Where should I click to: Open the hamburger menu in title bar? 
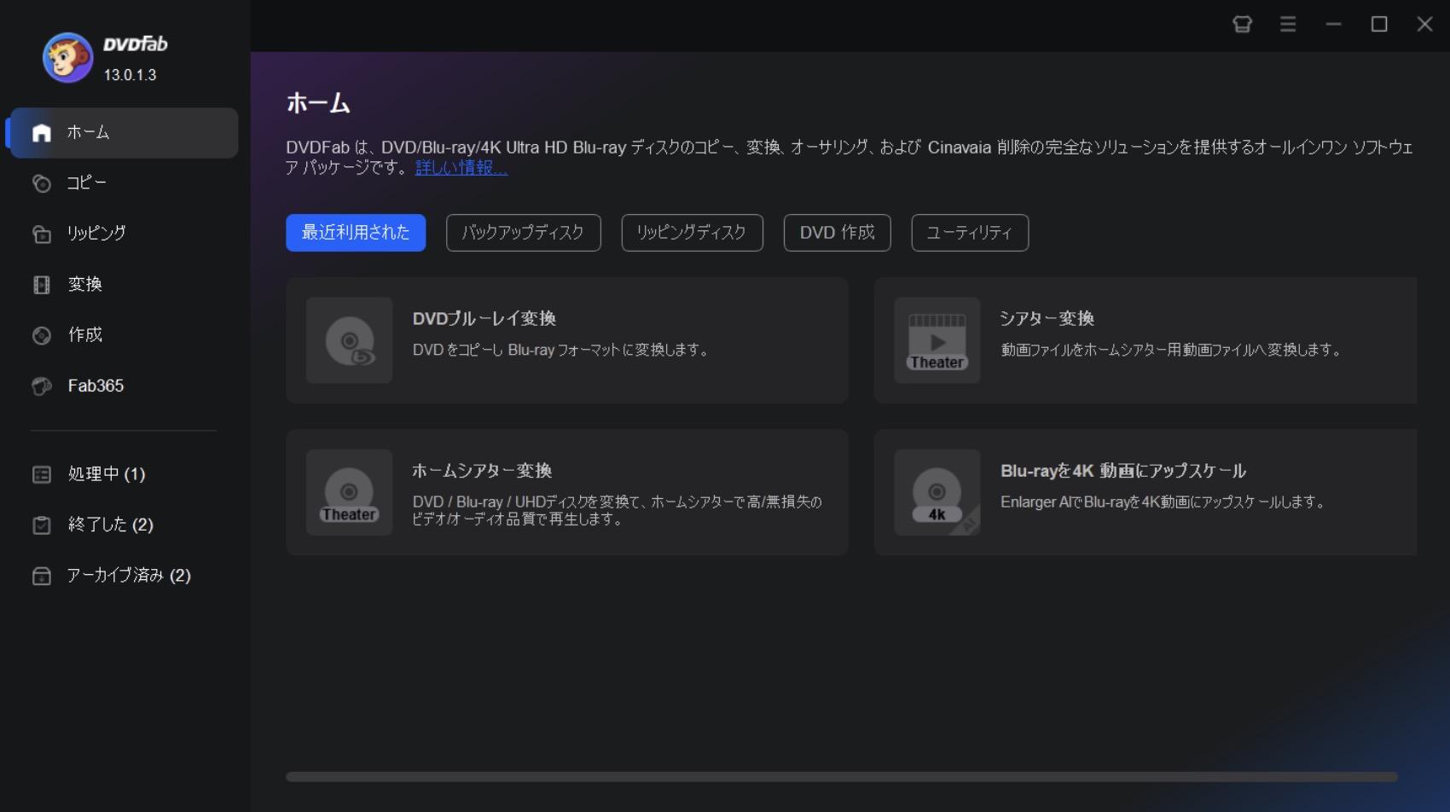click(1288, 24)
